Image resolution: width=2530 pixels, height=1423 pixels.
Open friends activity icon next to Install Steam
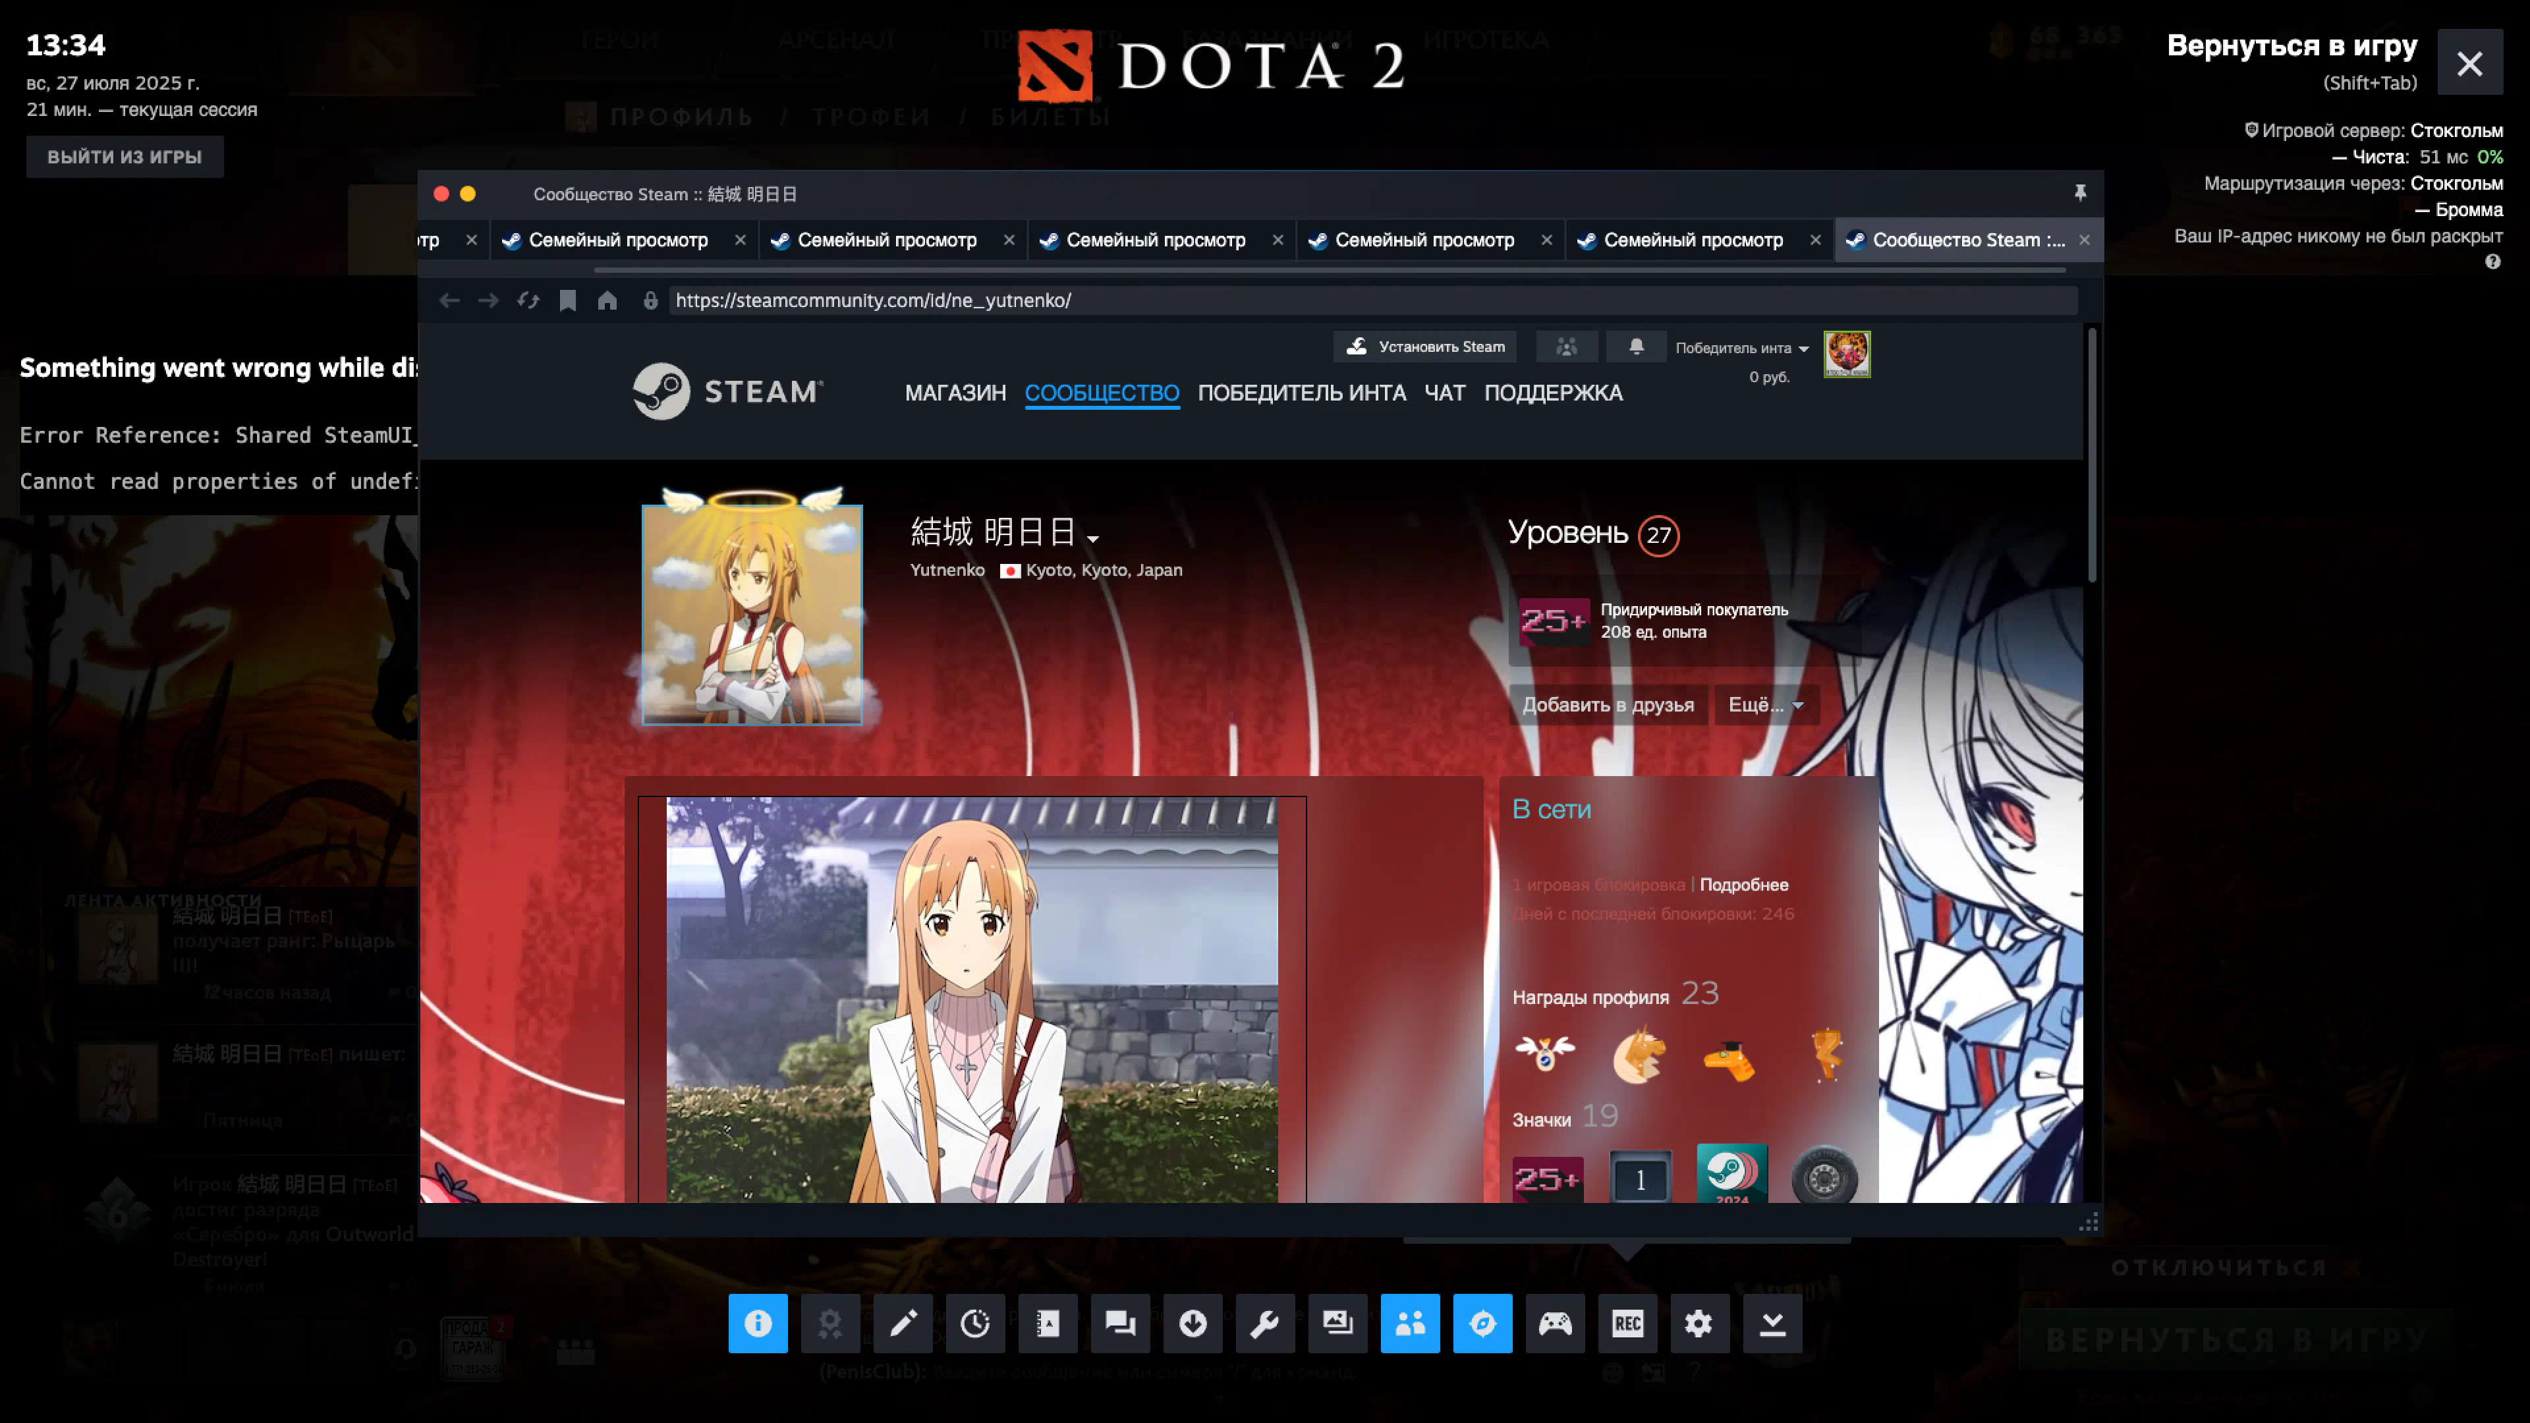[1567, 347]
